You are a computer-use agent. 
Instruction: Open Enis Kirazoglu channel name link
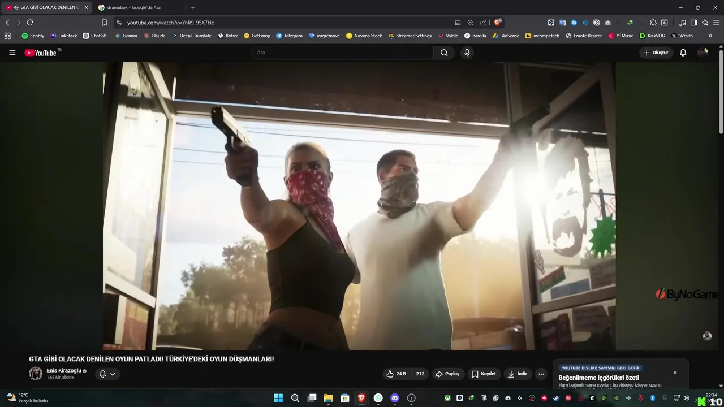click(x=63, y=371)
